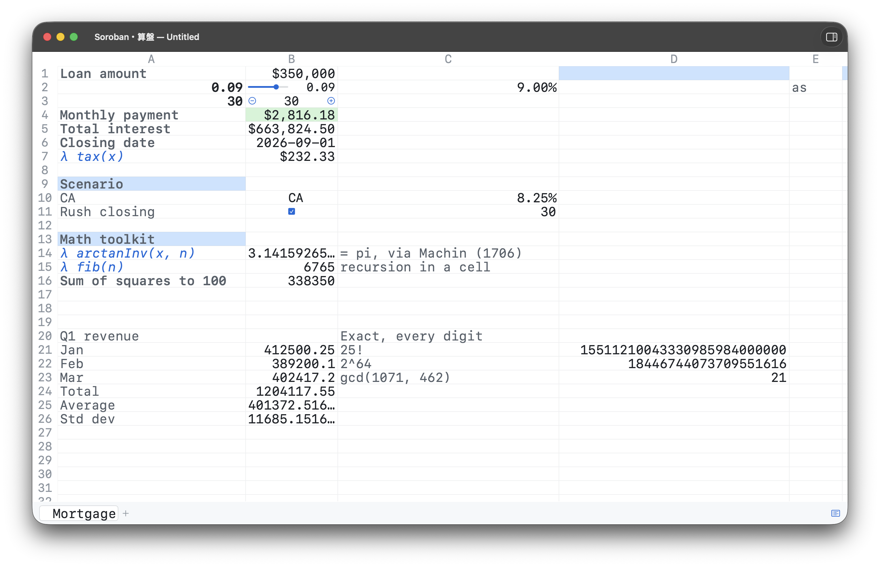This screenshot has height=567, width=880.
Task: Toggle the sidebar panel icon in title bar
Action: (831, 37)
